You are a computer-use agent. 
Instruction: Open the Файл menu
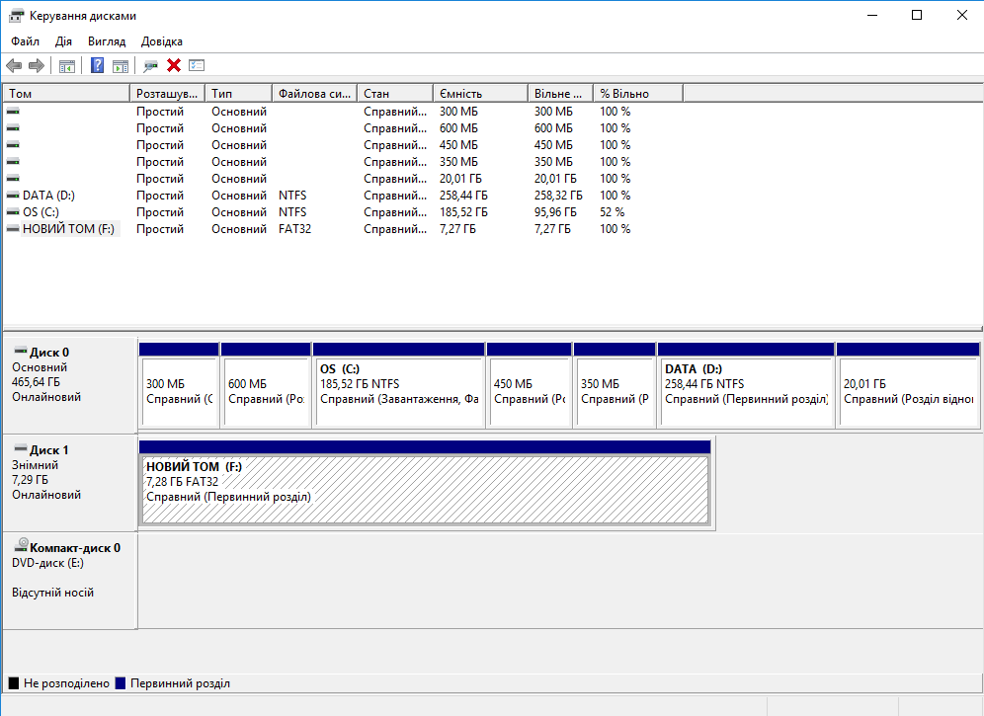coord(26,41)
